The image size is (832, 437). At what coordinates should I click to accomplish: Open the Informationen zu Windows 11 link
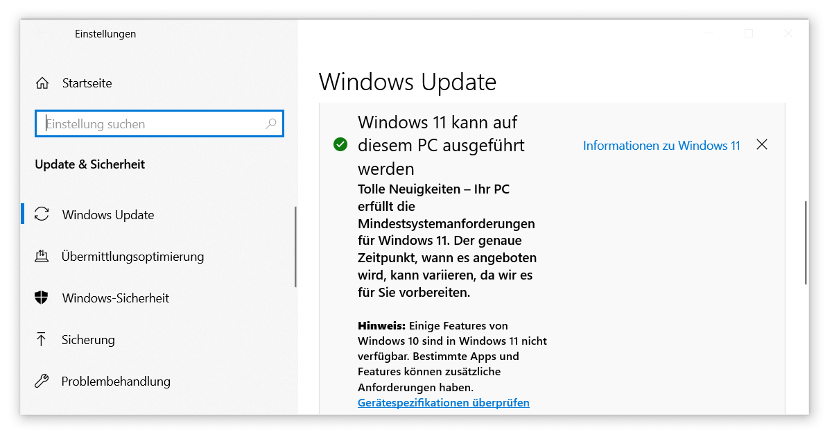[x=661, y=146]
